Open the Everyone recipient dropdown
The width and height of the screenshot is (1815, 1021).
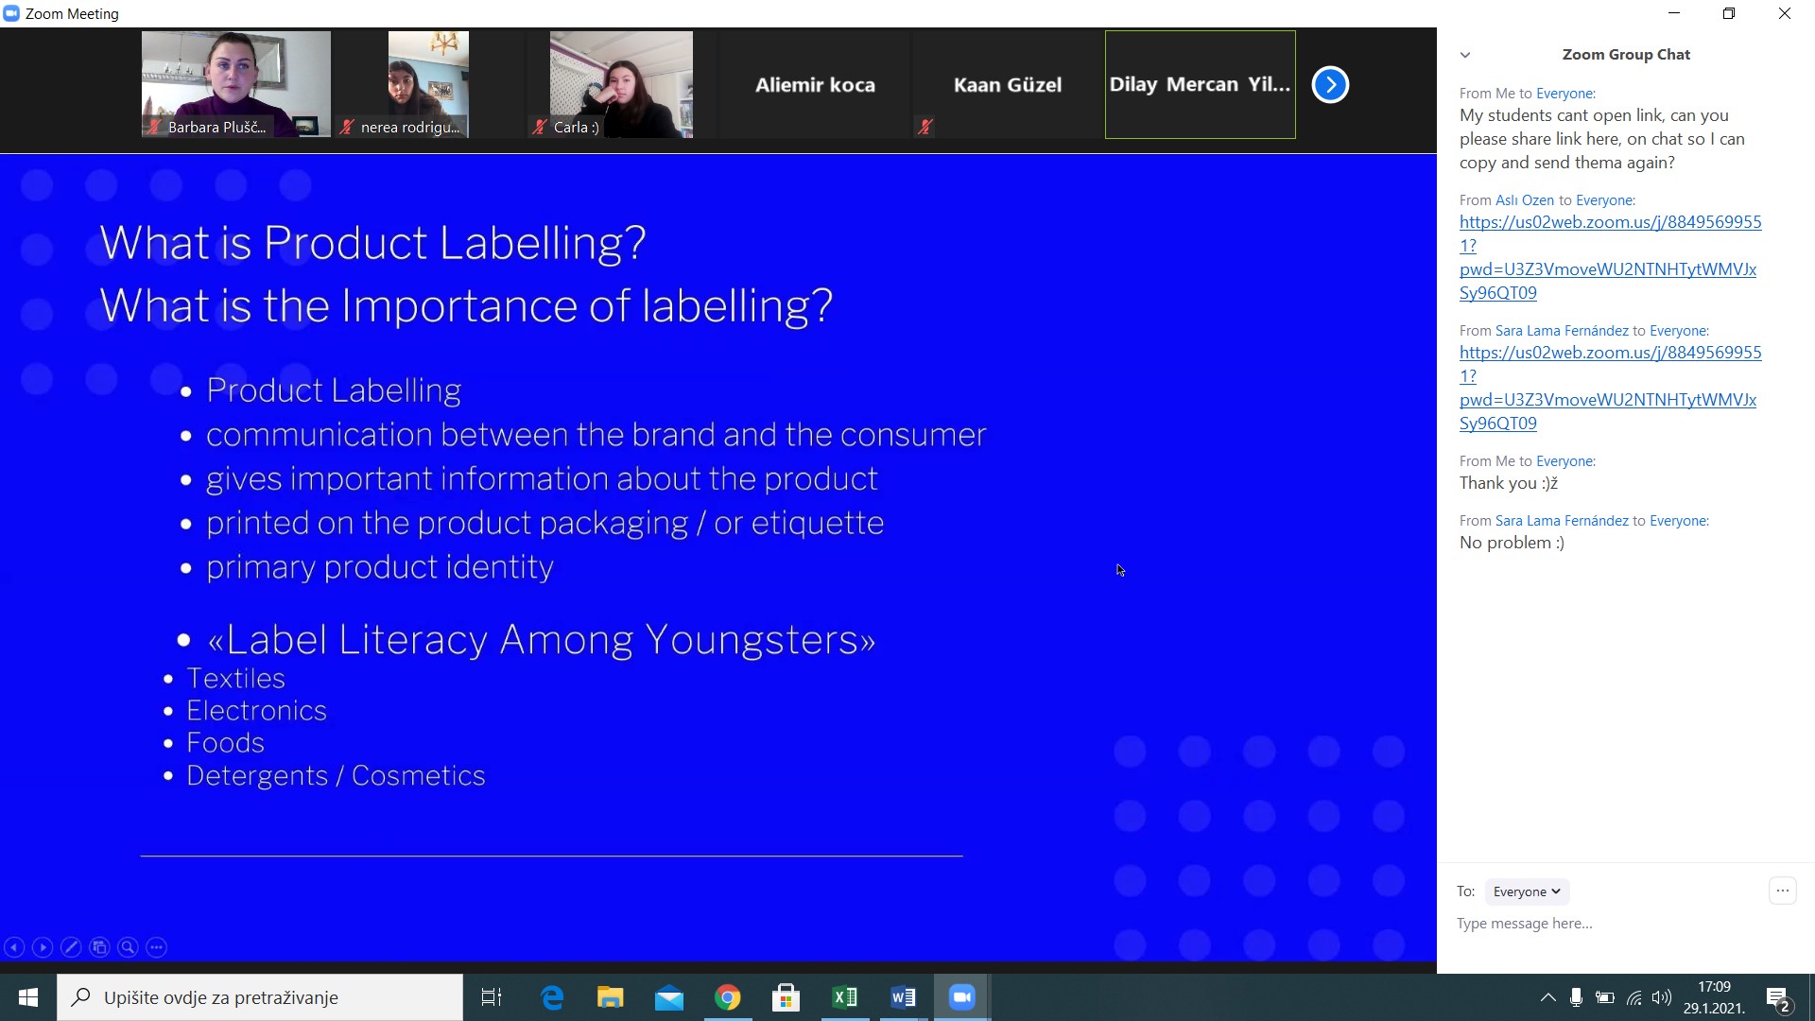pyautogui.click(x=1527, y=891)
